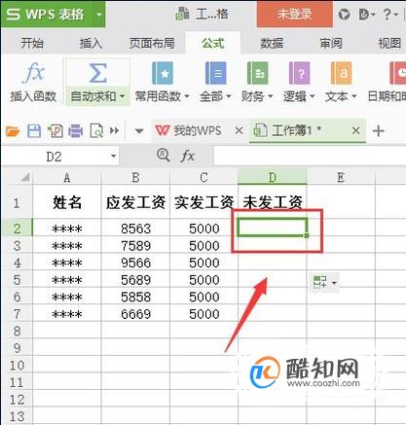Click the Open folder icon
This screenshot has height=425, width=406.
click(x=13, y=131)
